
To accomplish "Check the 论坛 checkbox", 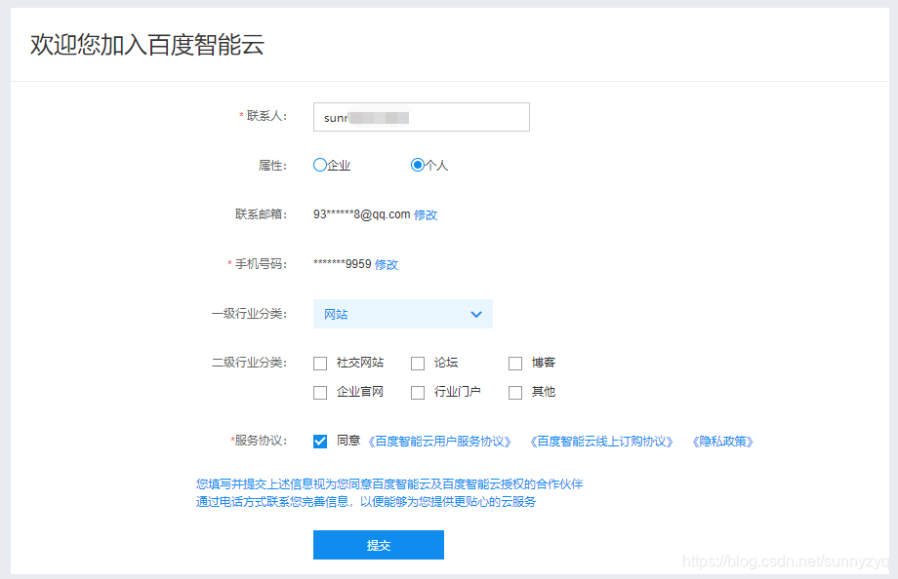I will click(418, 364).
